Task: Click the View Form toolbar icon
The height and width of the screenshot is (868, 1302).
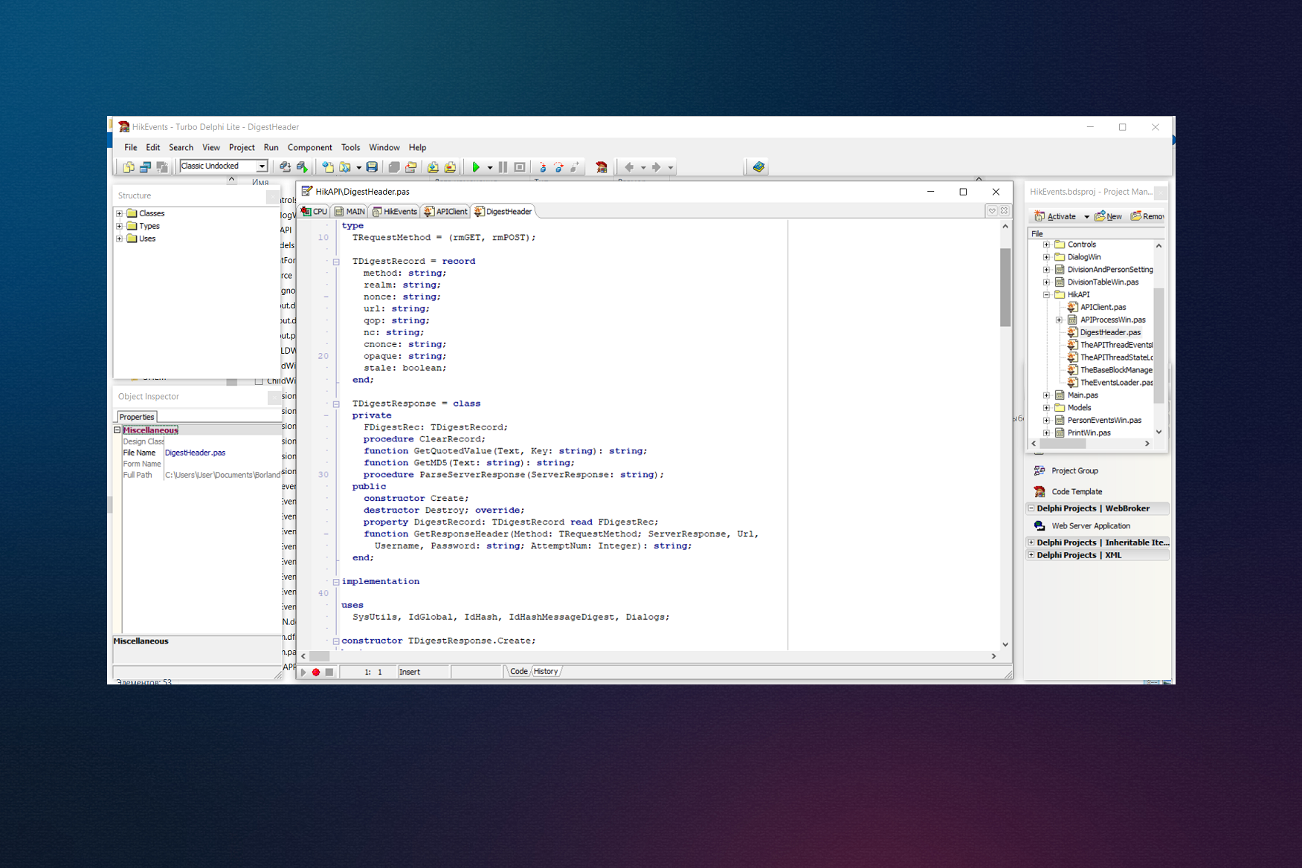Action: (145, 167)
